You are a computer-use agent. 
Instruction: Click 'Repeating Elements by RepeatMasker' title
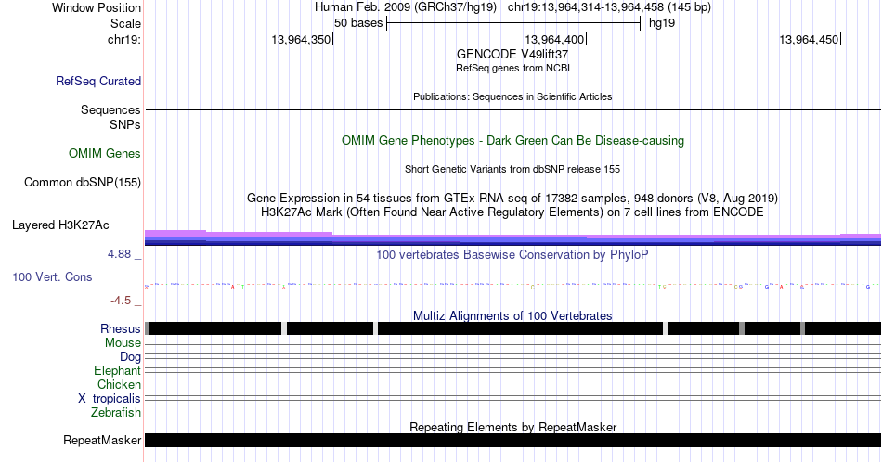tap(513, 427)
